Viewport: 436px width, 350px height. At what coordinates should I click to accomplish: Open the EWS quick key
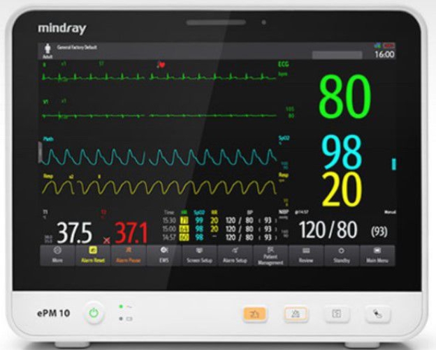coord(164,256)
